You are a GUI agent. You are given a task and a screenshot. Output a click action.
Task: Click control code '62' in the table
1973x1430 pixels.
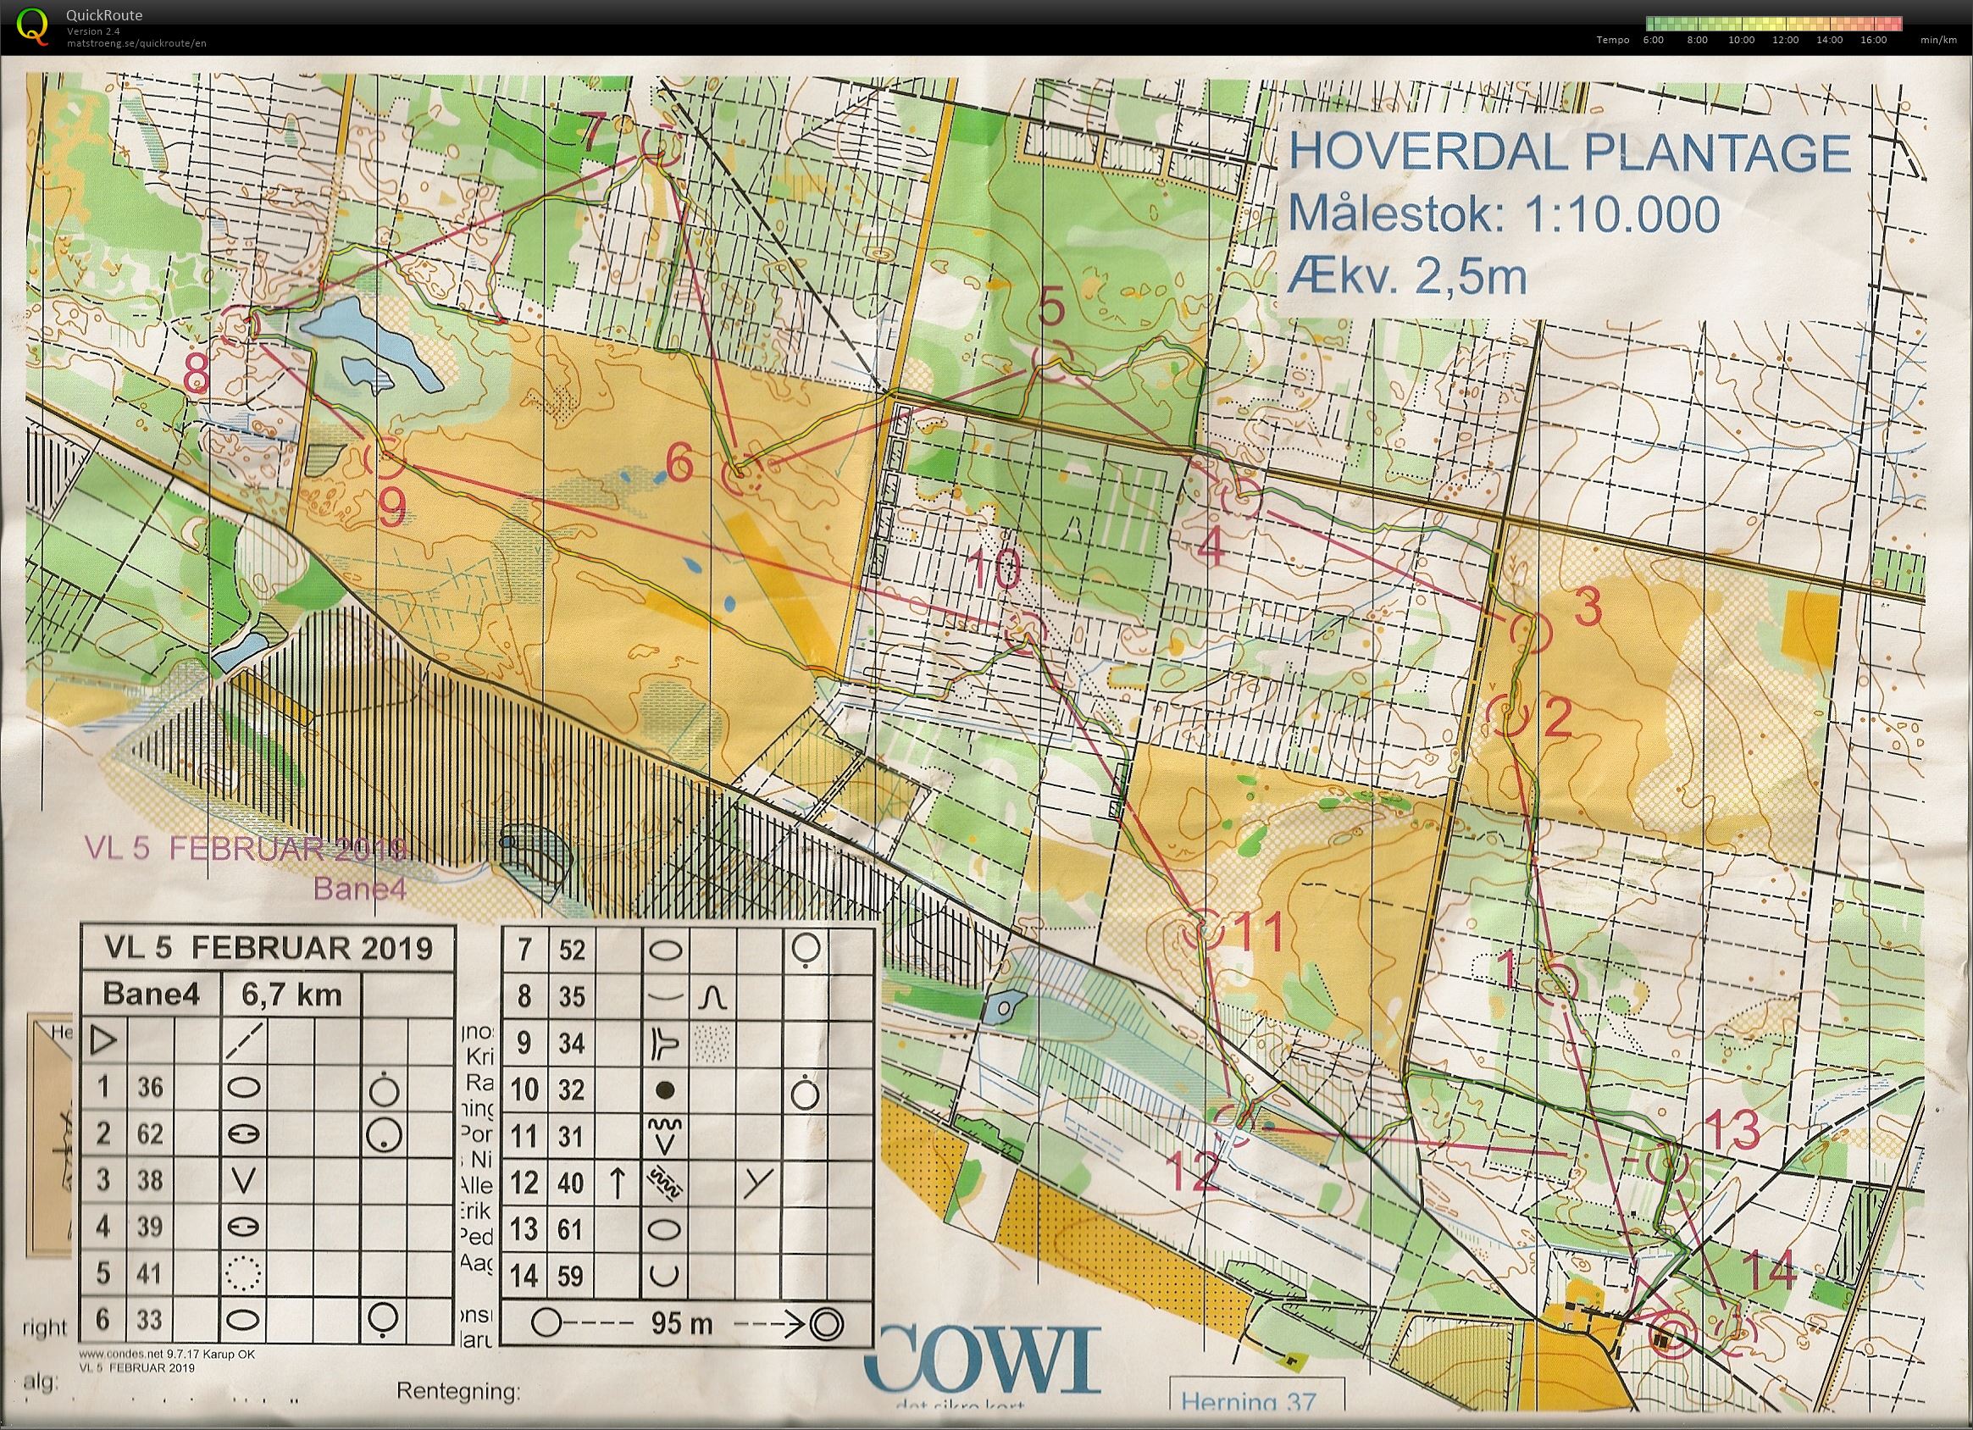pyautogui.click(x=150, y=1133)
